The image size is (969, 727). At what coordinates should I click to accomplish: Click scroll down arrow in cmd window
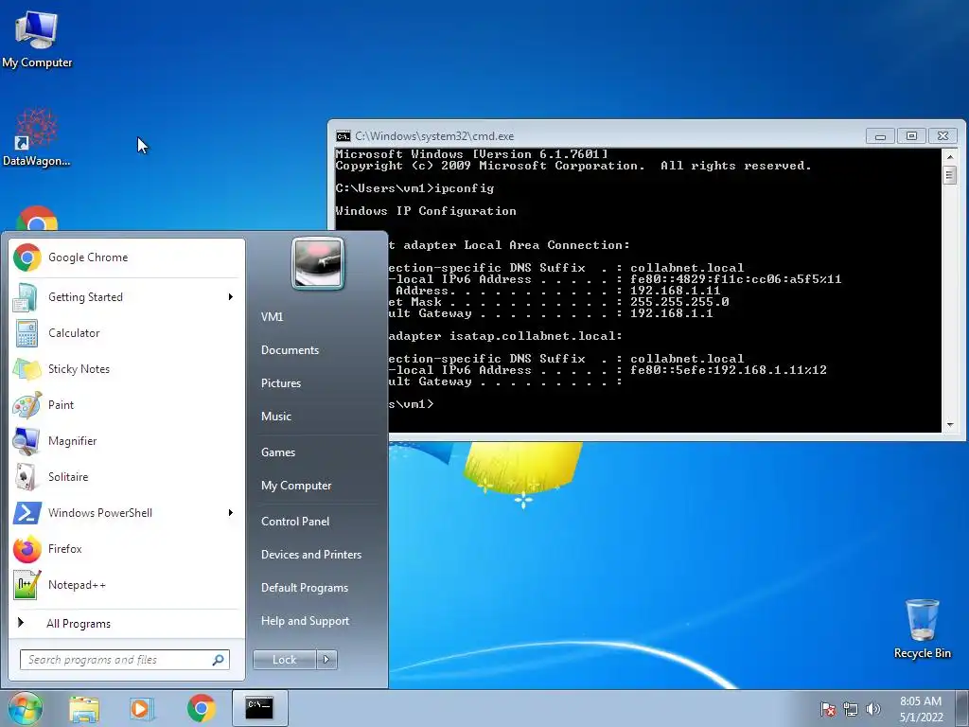point(950,425)
